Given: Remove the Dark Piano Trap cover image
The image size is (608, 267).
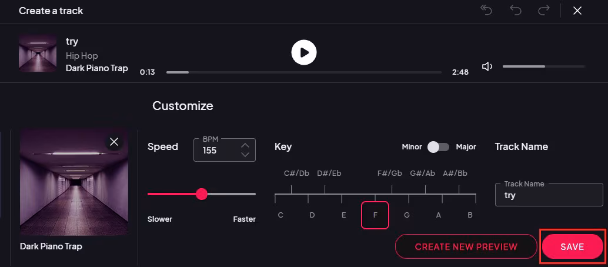Looking at the screenshot, I should (114, 142).
